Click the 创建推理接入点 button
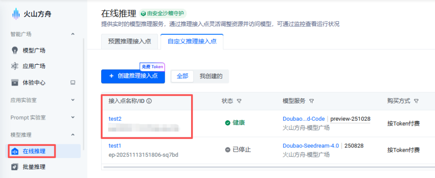The image size is (435, 178). pos(133,76)
